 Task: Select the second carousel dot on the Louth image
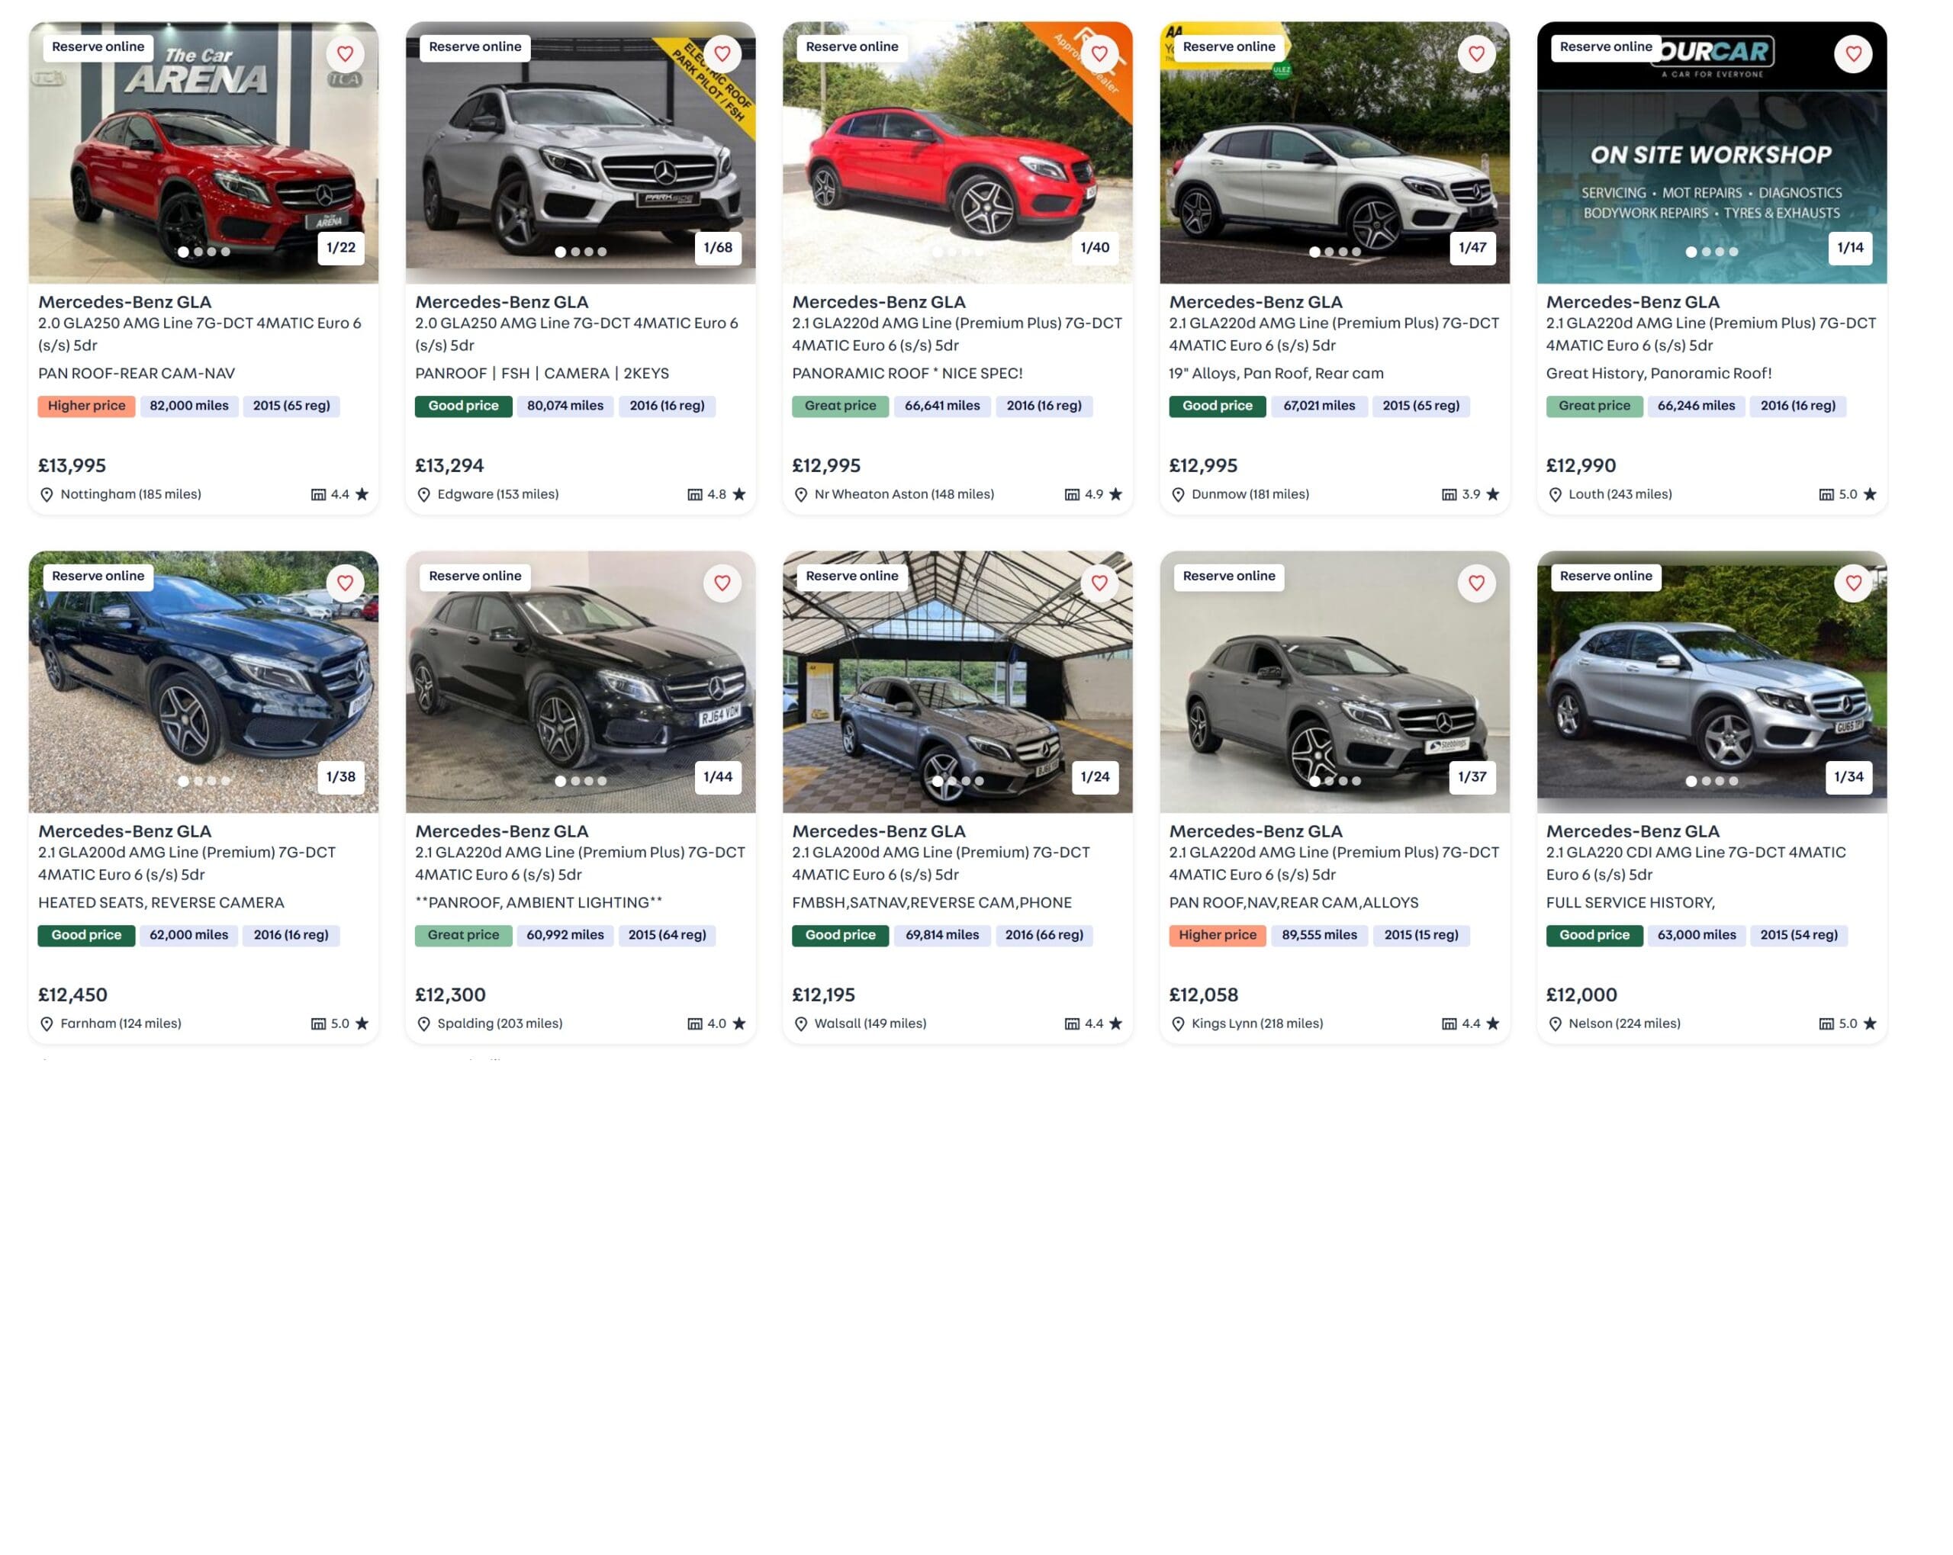(x=1706, y=252)
